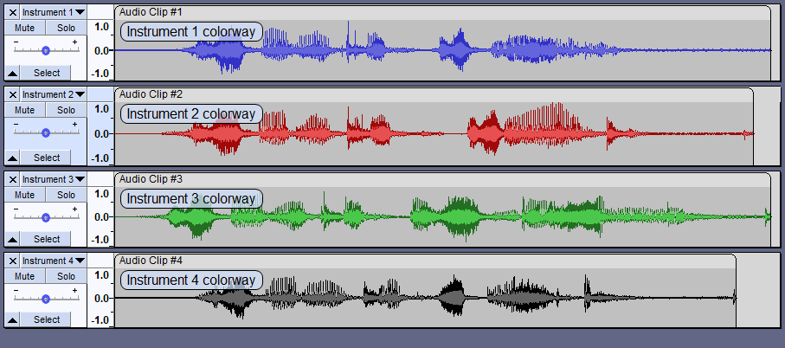Mute the Instrument 2 track
This screenshot has height=348, width=785.
coord(24,110)
